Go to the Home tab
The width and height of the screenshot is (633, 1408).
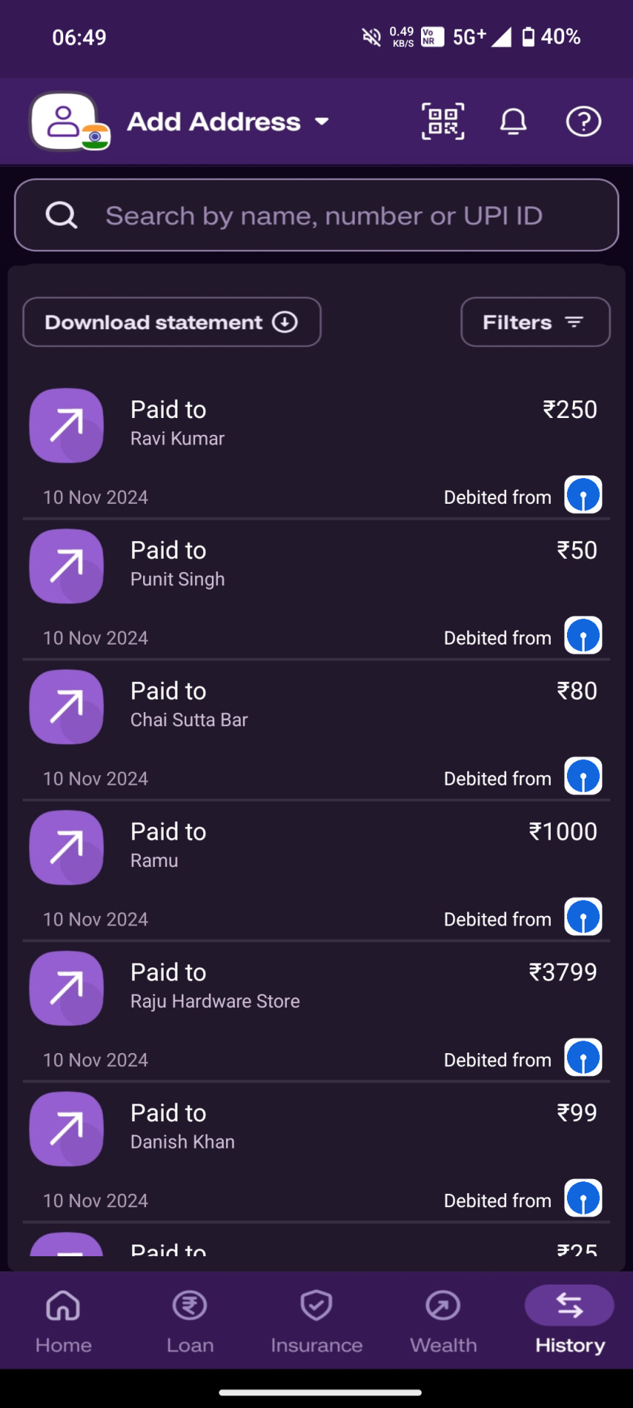pyautogui.click(x=63, y=1321)
